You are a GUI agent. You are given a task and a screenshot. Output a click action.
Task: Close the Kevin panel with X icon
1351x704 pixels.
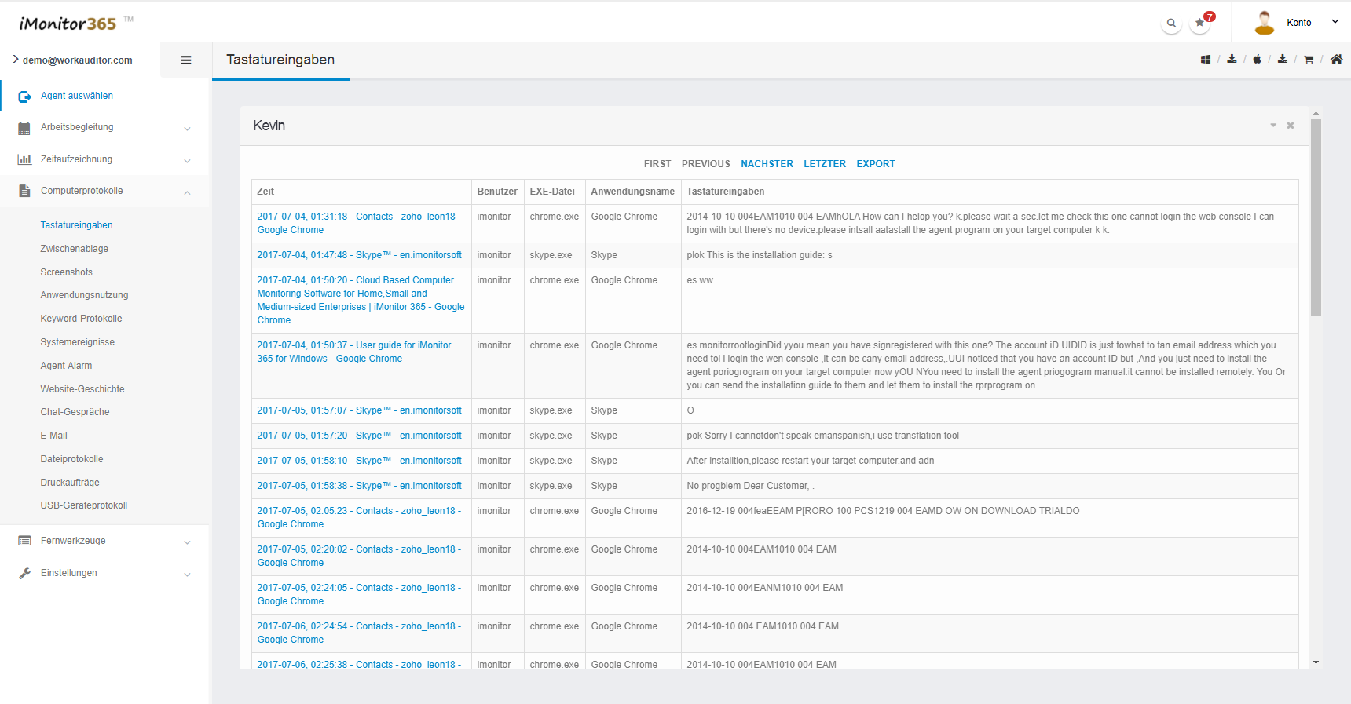click(x=1290, y=126)
